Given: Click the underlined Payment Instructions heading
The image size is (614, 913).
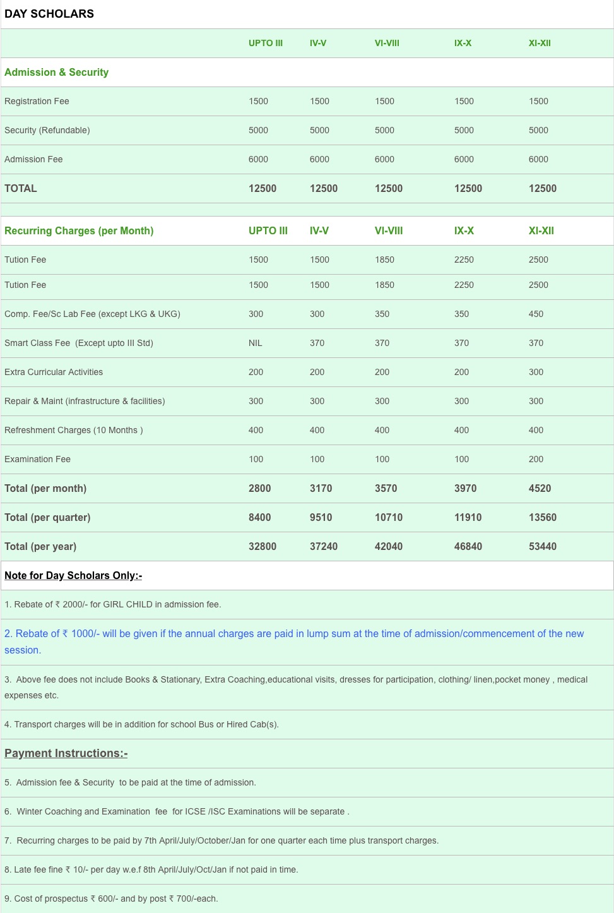Looking at the screenshot, I should [66, 753].
